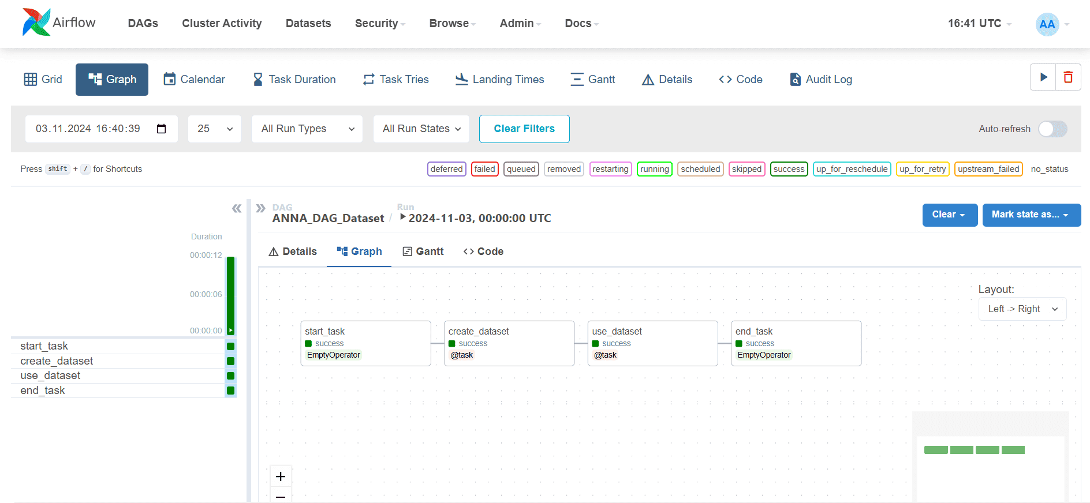Click the failed status legend badge
1090x503 pixels.
click(x=485, y=169)
